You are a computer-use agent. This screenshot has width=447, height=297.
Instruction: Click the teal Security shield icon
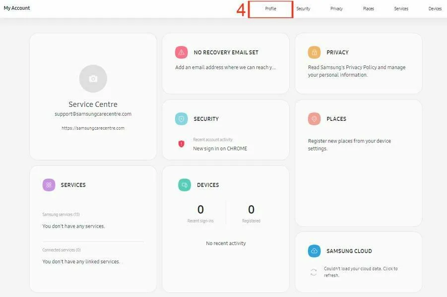tap(181, 119)
